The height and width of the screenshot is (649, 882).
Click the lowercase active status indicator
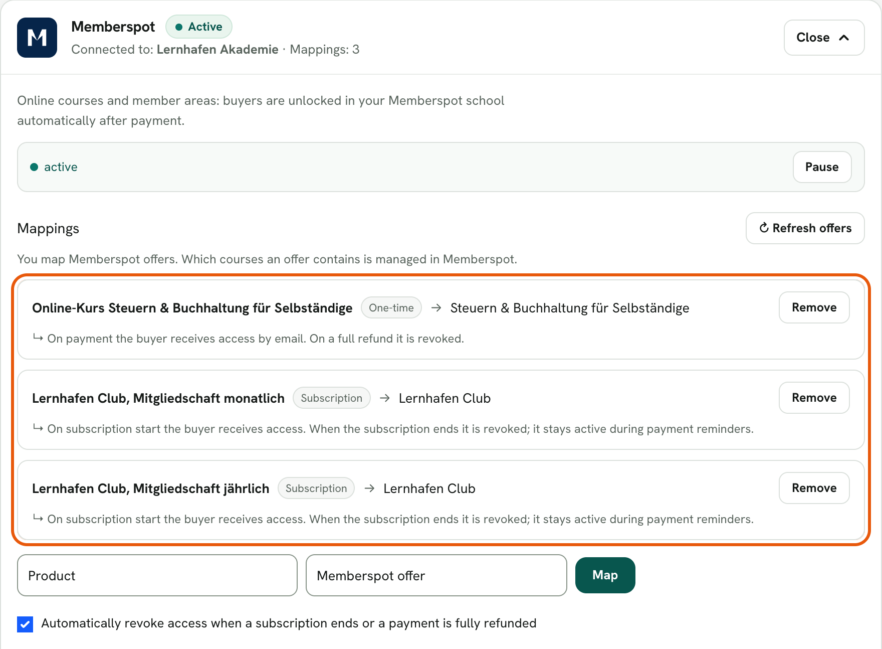54,167
